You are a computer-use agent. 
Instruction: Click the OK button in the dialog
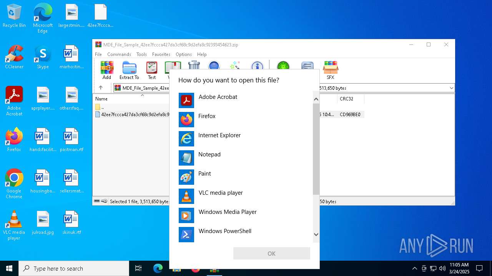tap(272, 253)
